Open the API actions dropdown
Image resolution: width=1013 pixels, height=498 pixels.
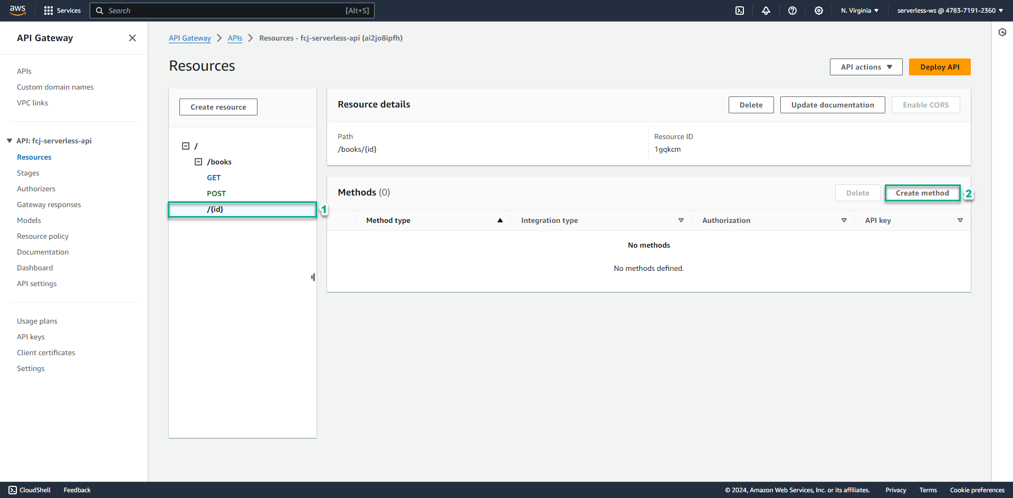coord(866,67)
